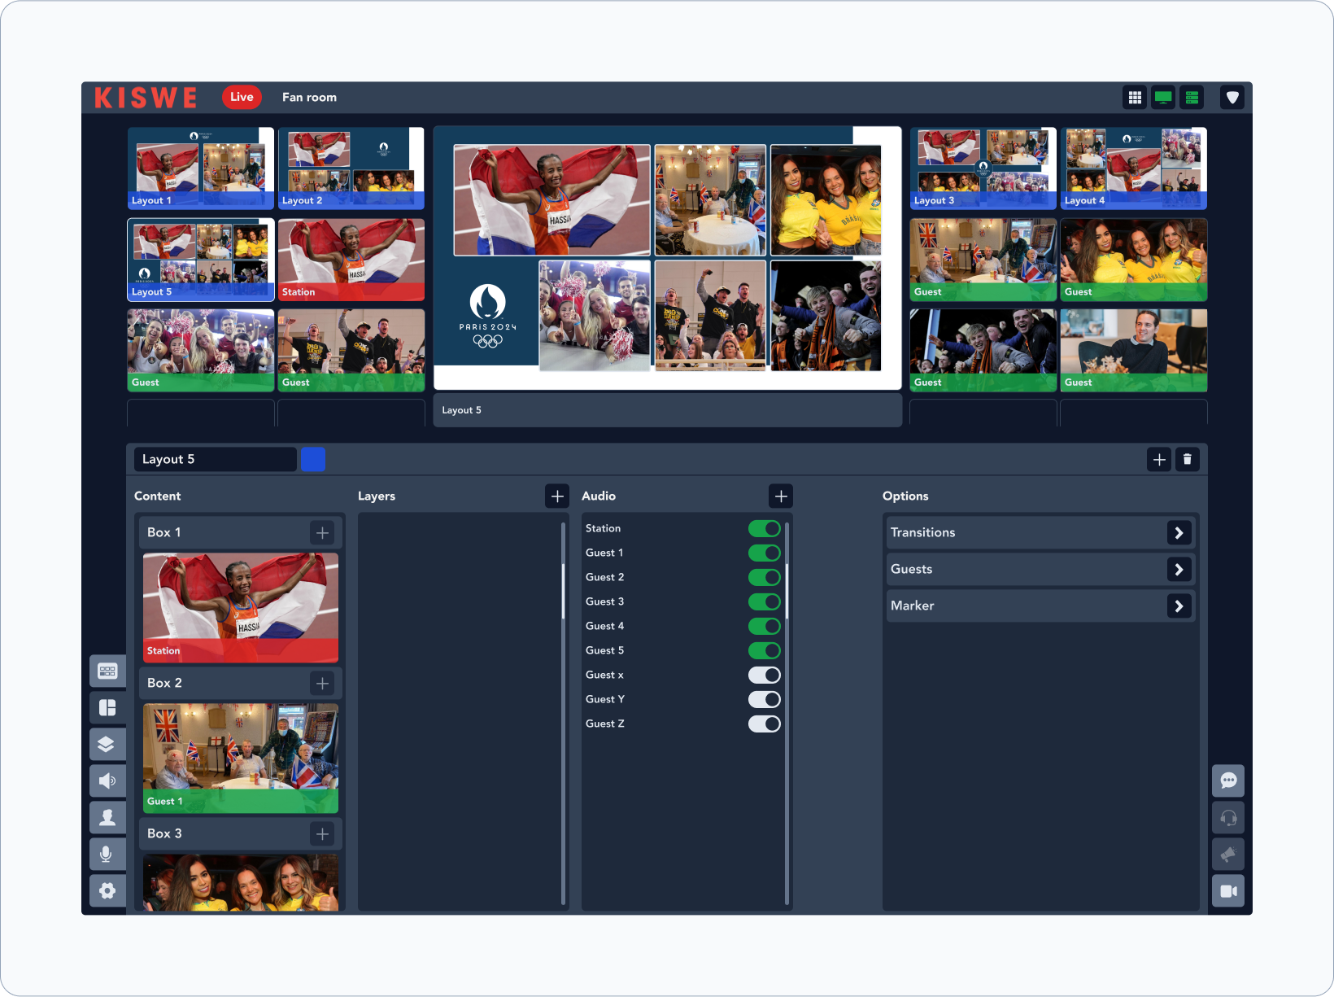Select the Layout 5 thumbnail in grid
Viewport: 1334px width, 997px height.
click(201, 260)
